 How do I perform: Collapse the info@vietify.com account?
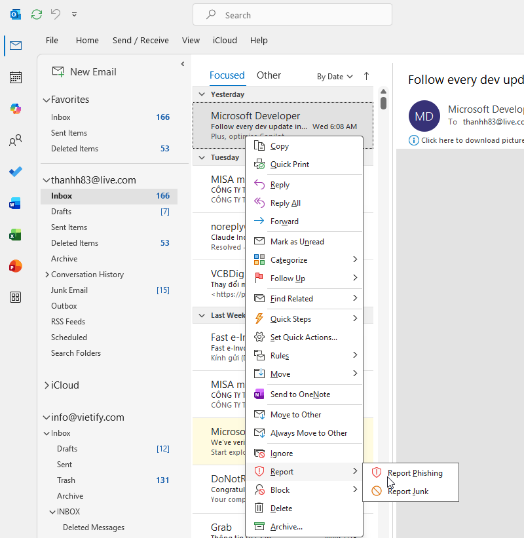tap(46, 417)
